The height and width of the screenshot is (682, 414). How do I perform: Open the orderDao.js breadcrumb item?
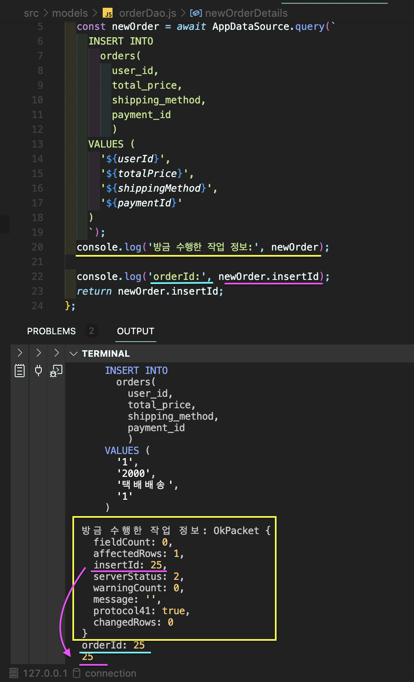point(148,13)
